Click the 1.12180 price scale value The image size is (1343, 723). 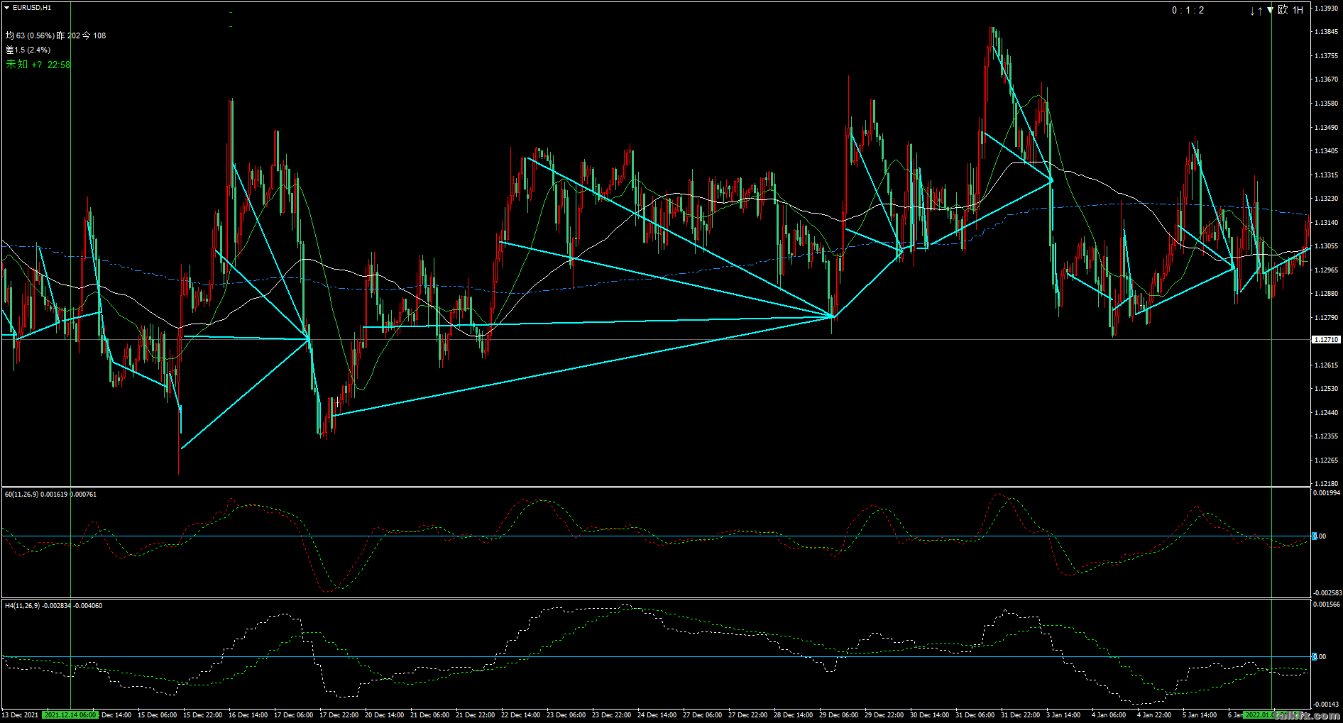[1326, 484]
